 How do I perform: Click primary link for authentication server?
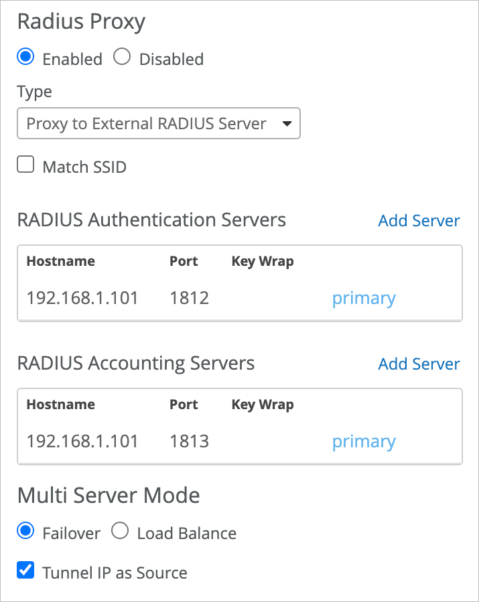(x=364, y=298)
